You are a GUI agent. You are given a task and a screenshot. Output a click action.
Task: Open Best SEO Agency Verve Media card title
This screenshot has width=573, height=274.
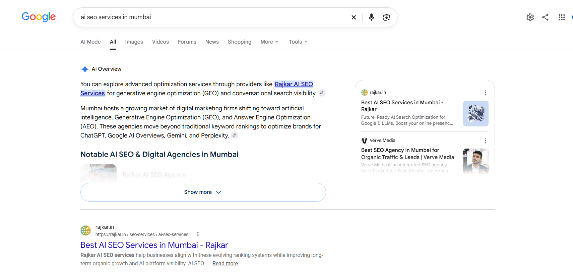click(x=407, y=154)
